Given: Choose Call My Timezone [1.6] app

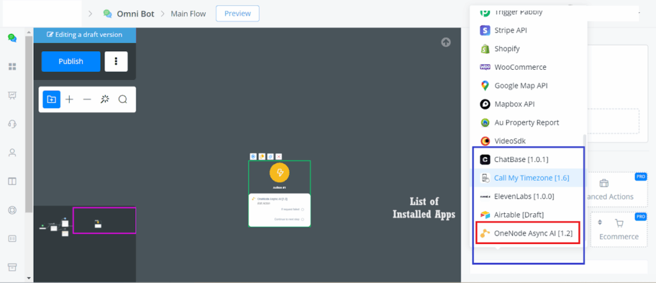Looking at the screenshot, I should click(x=530, y=177).
